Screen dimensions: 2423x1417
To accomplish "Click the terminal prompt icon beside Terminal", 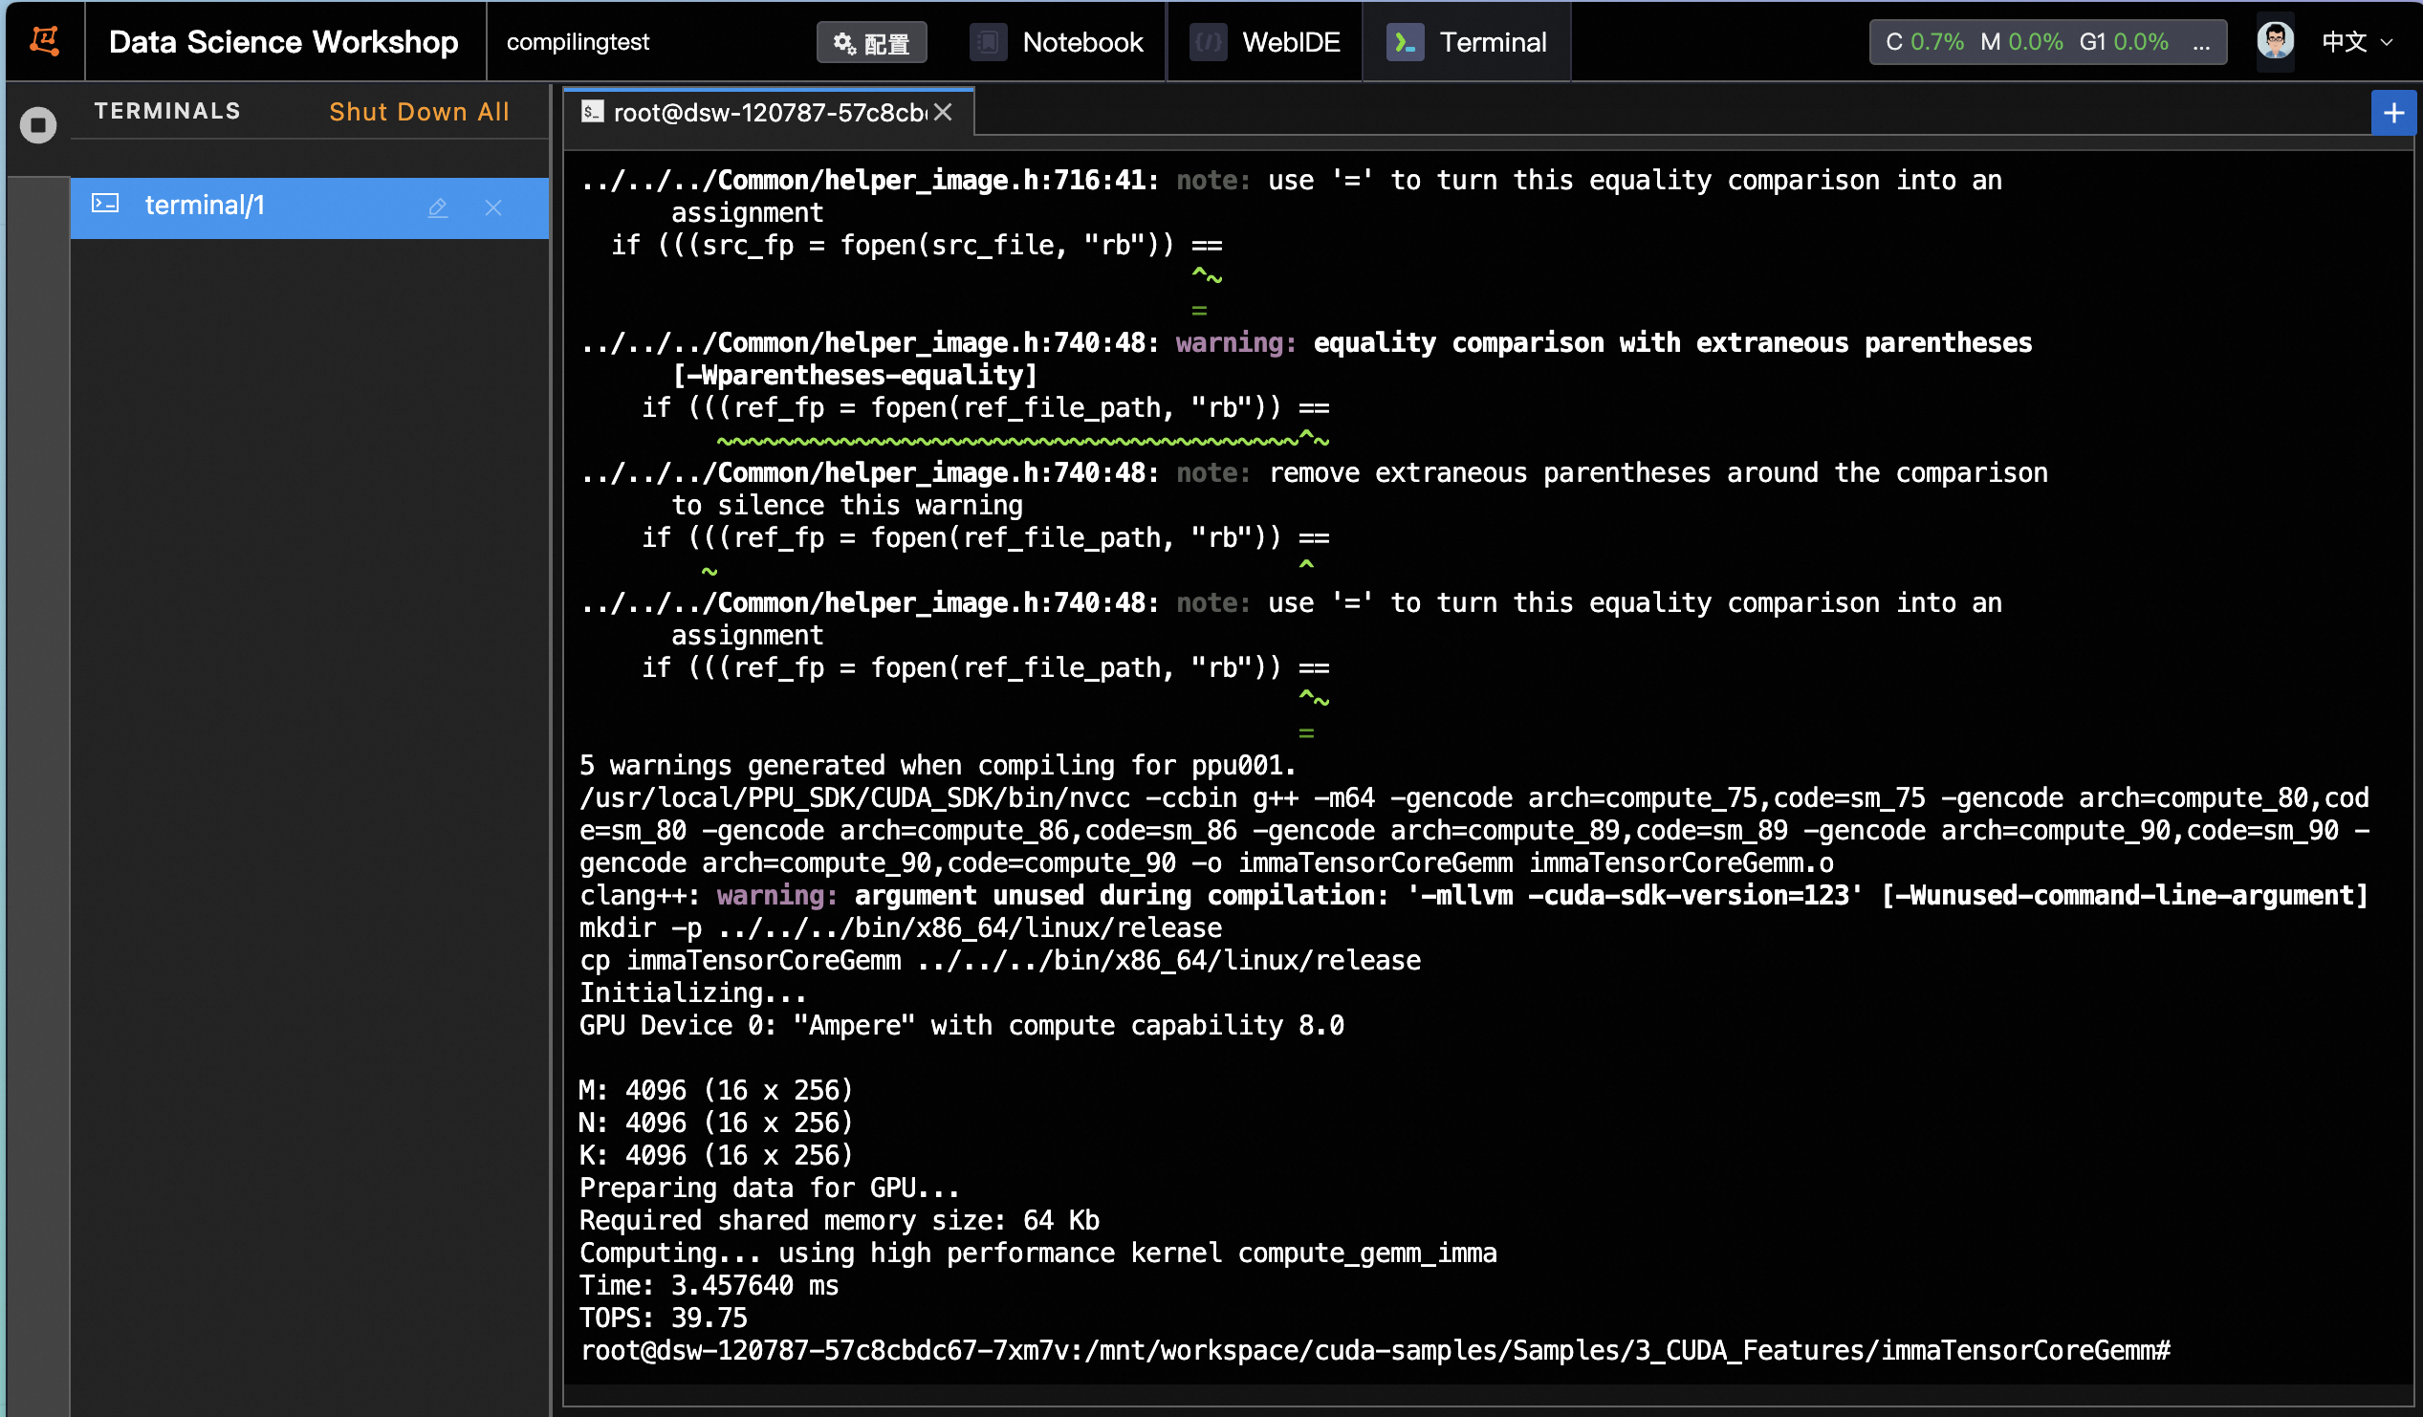I will pos(1405,42).
